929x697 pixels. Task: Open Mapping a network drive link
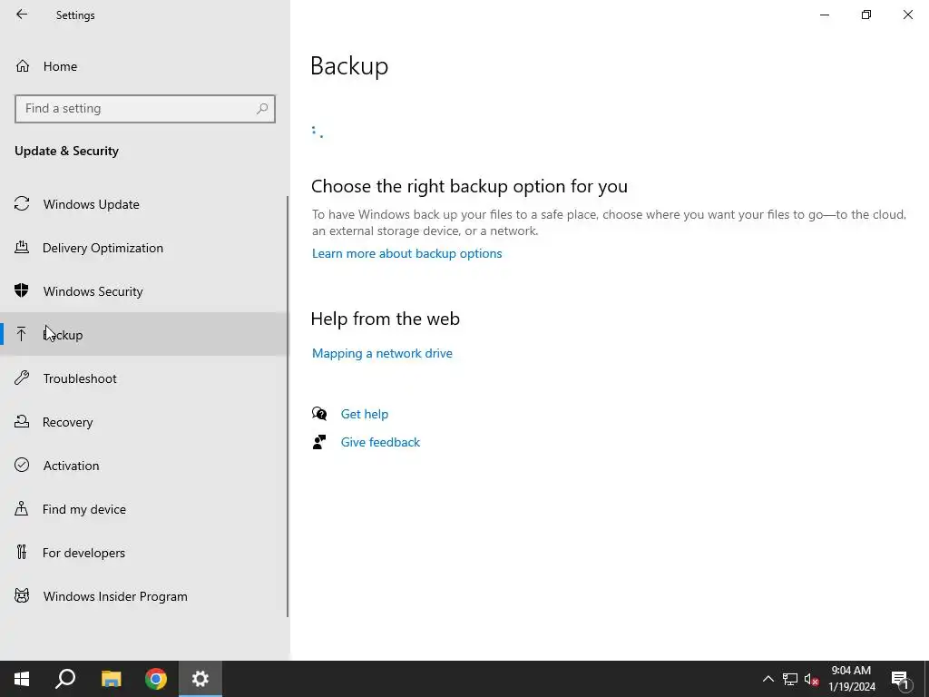[x=382, y=353]
